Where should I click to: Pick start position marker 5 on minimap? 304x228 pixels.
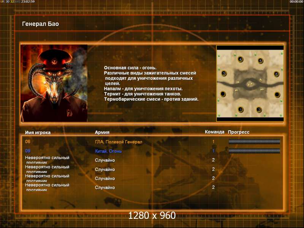[x=260, y=61]
